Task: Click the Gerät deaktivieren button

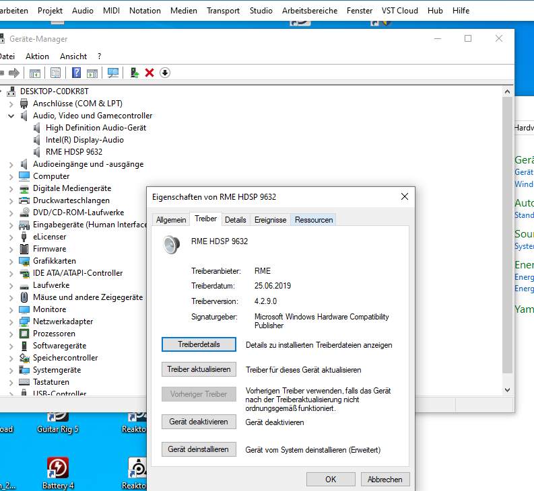Action: [199, 422]
